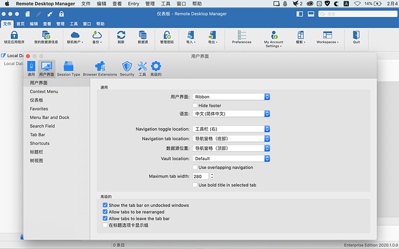The image size is (399, 249).
Task: Switch to the 帮助 ribbon tab
Action: 100,23
